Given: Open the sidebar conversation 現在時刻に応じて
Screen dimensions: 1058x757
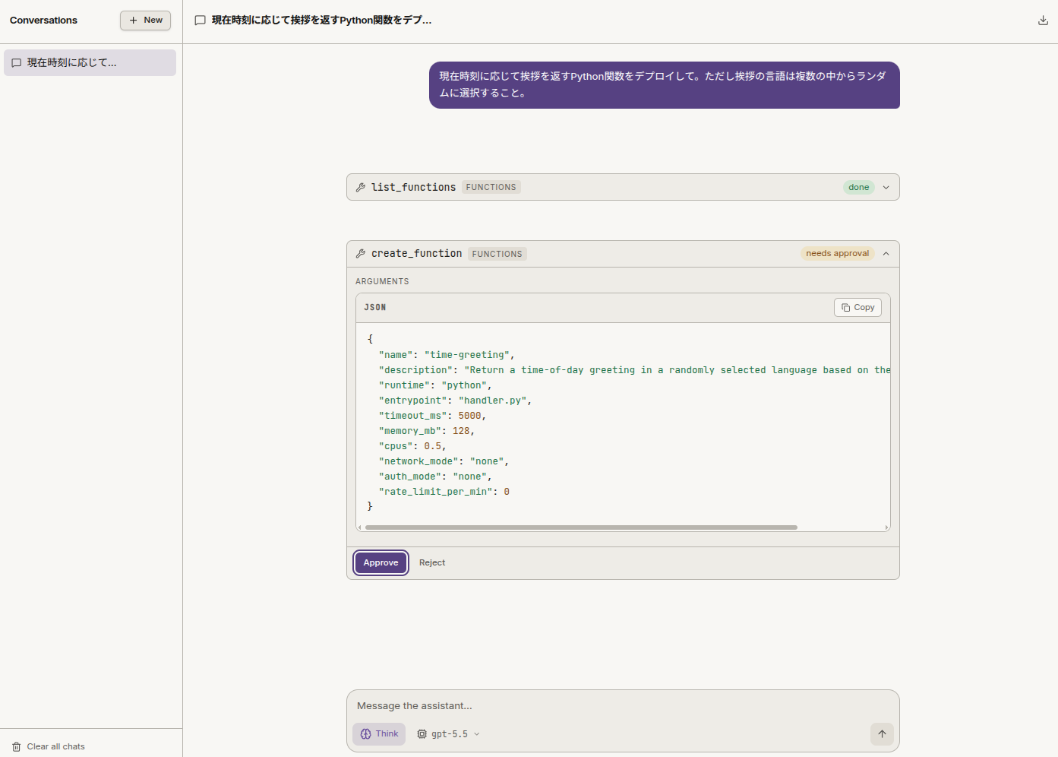Looking at the screenshot, I should [90, 63].
